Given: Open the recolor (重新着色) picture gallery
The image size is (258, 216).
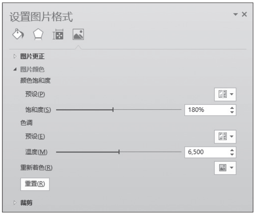Looking at the screenshot, I should (x=225, y=168).
